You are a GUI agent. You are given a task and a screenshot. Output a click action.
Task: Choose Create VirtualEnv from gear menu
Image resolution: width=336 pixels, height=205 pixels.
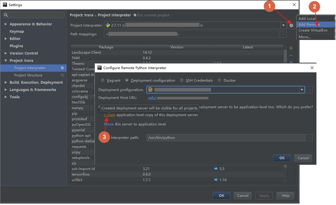pos(316,30)
